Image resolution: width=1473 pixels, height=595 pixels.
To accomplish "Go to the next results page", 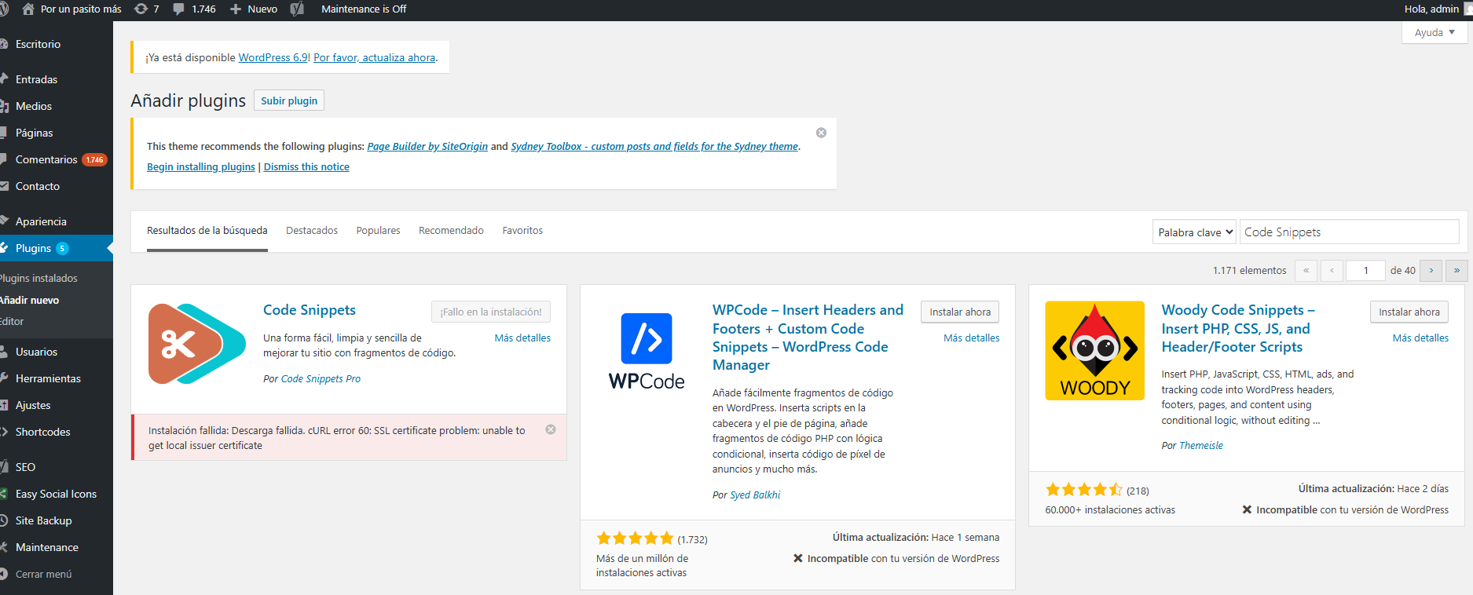I will tap(1431, 270).
